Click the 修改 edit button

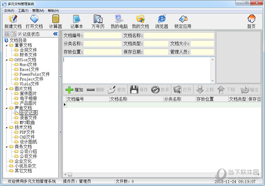click(117, 90)
